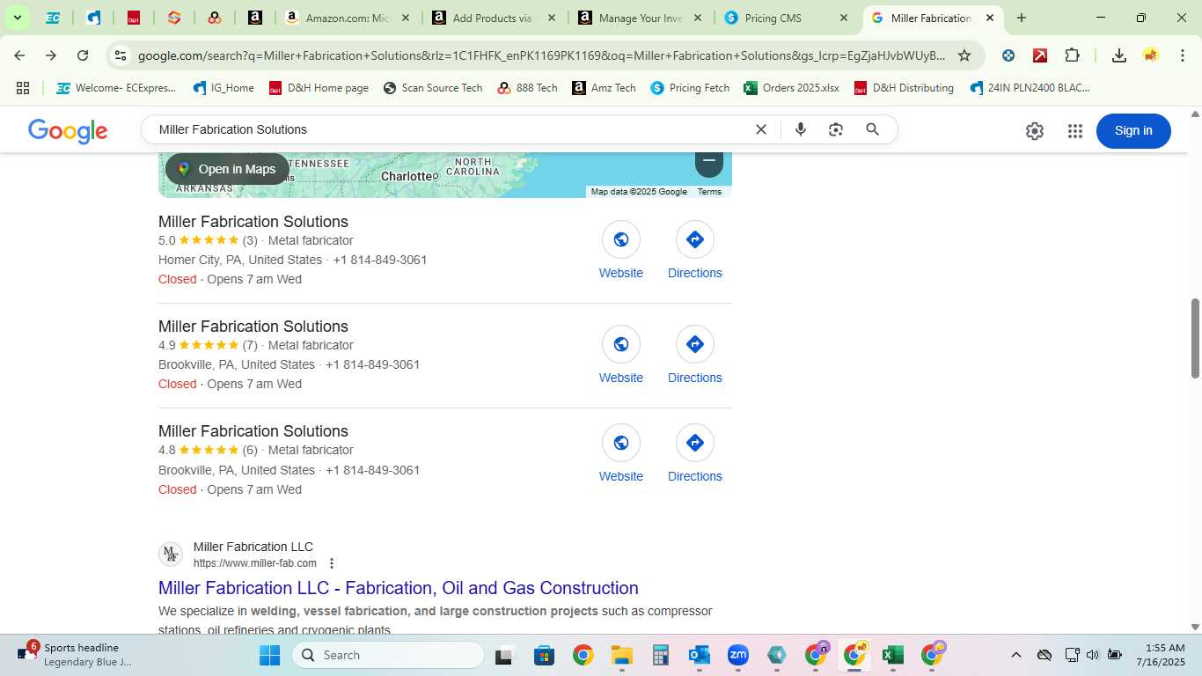Open a new browser tab

(1021, 18)
